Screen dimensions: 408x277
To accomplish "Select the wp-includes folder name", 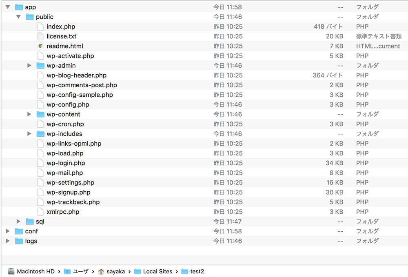I will point(64,134).
